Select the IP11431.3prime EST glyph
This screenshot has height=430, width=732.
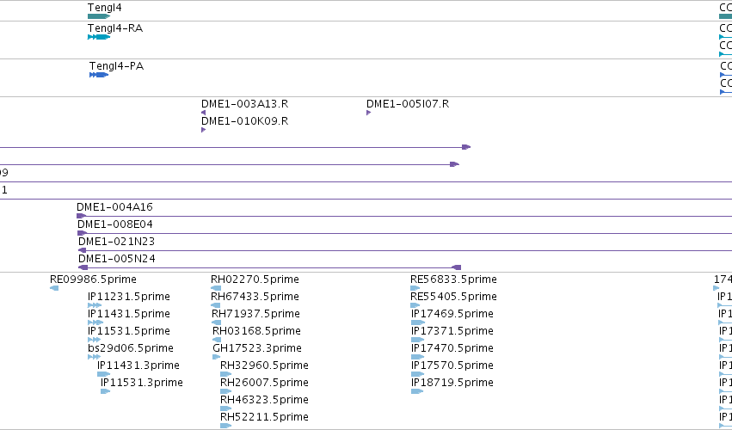pyautogui.click(x=103, y=374)
